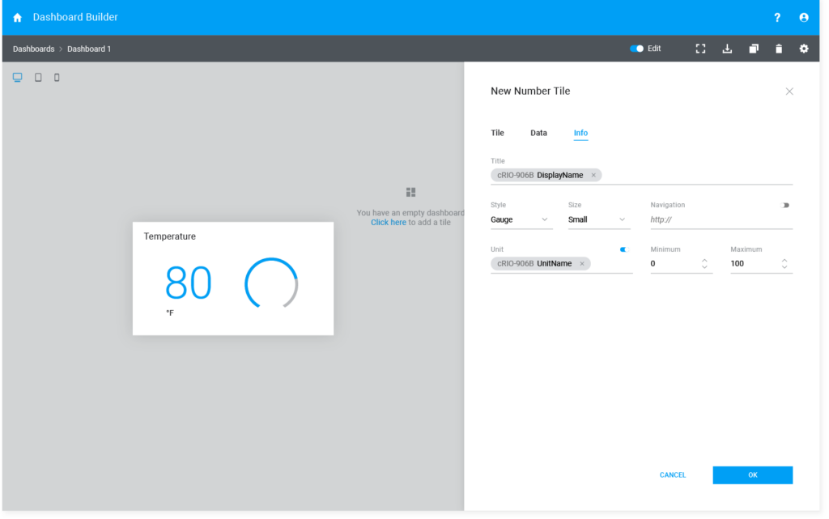This screenshot has height=519, width=829.
Task: Open user account icon
Action: coord(804,18)
